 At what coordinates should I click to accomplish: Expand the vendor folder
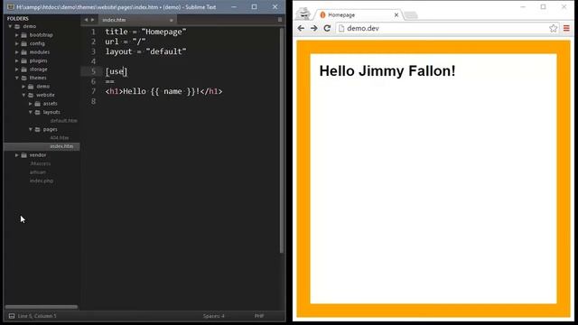(x=17, y=155)
